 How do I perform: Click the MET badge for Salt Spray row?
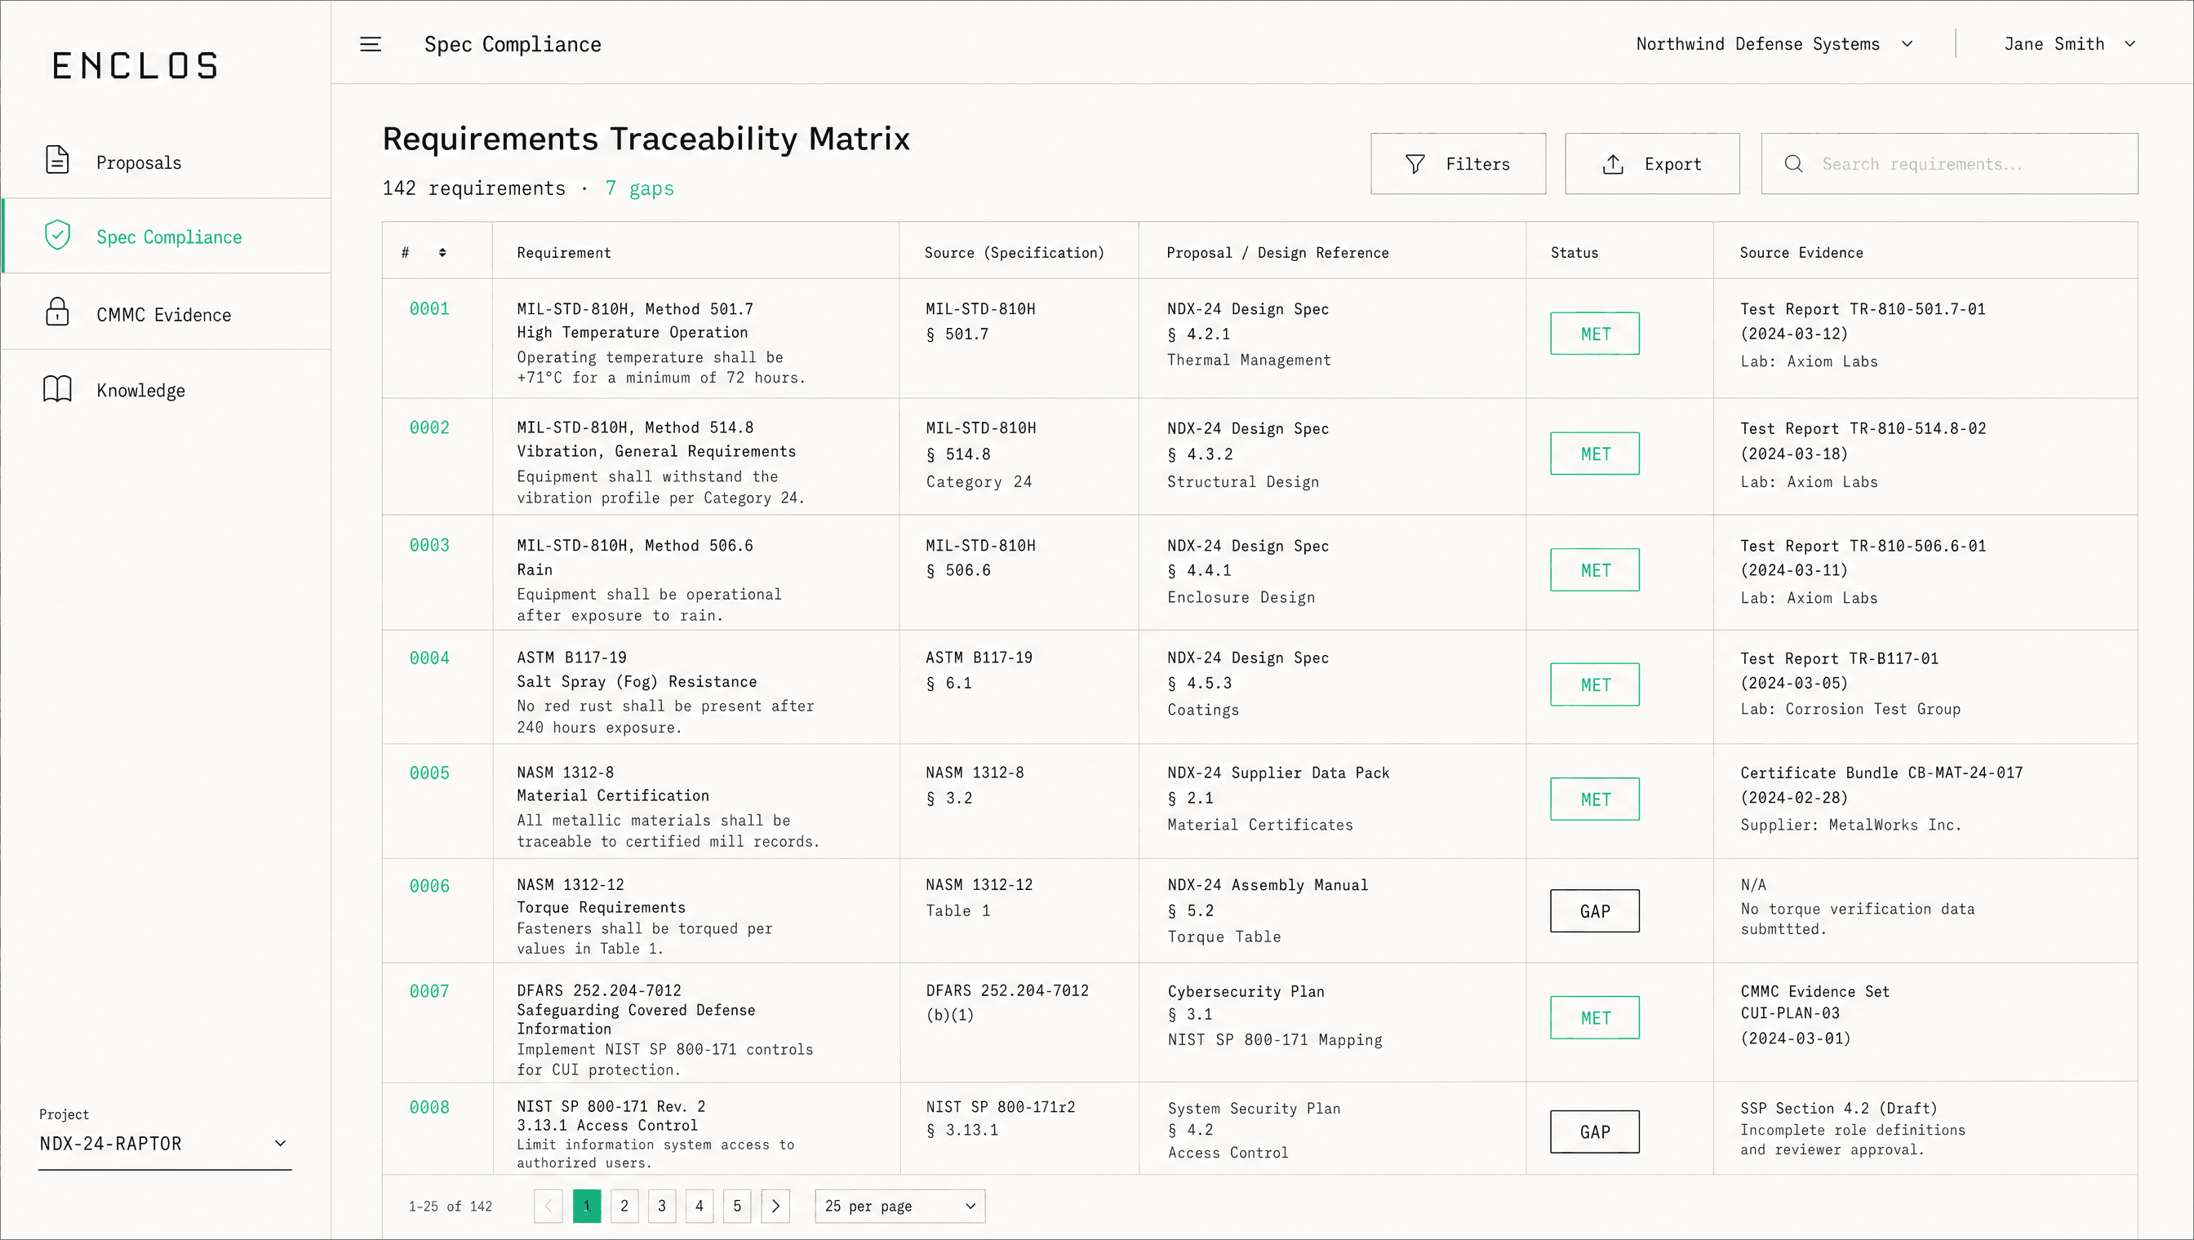[x=1595, y=684]
